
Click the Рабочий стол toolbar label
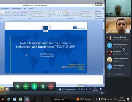(x=59, y=99)
